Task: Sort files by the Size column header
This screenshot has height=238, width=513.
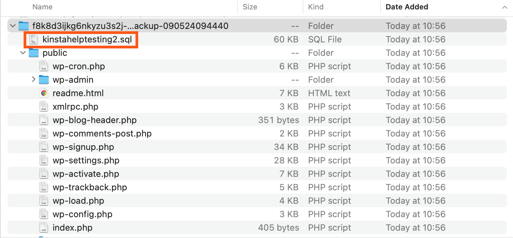Action: (250, 7)
